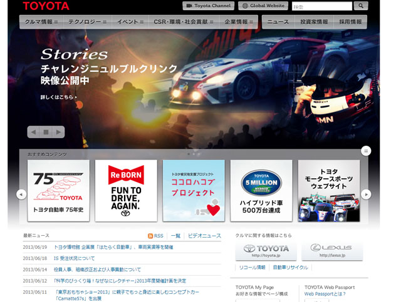Open トヨタ モータースポーツ ウェブサイト card
Viewport: 401px width, 302px height.
click(x=329, y=191)
